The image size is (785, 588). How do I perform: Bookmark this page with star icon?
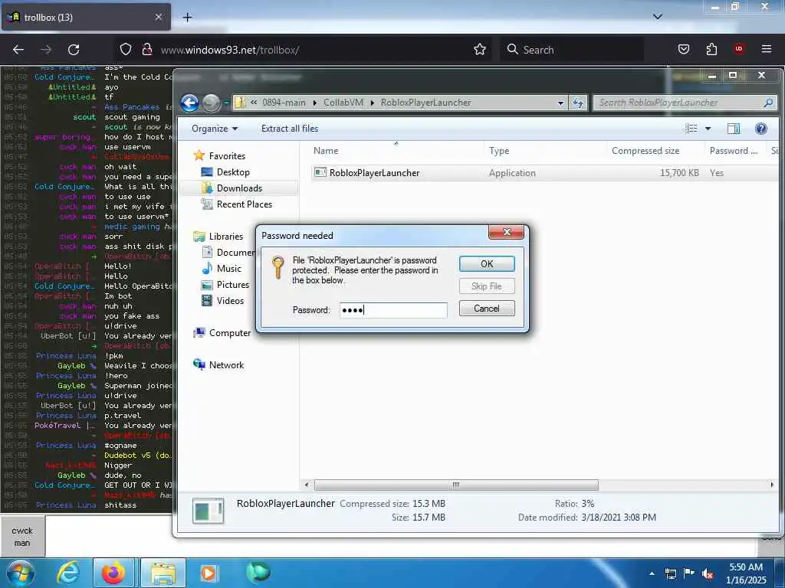[480, 50]
